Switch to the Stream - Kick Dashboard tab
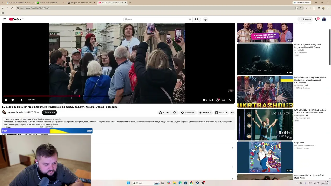 [50, 3]
